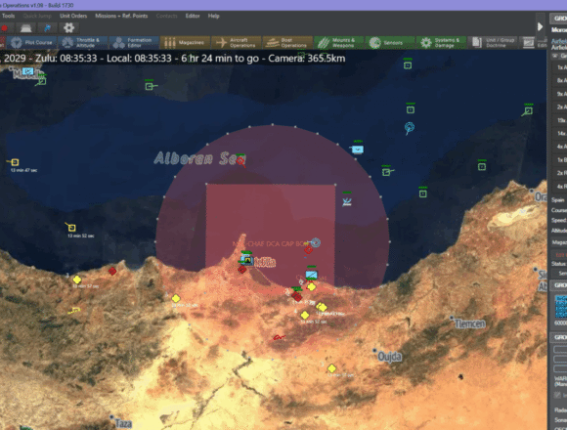Click top-left reference point of CAP box
Screen dimensions: 567x430
click(206, 185)
